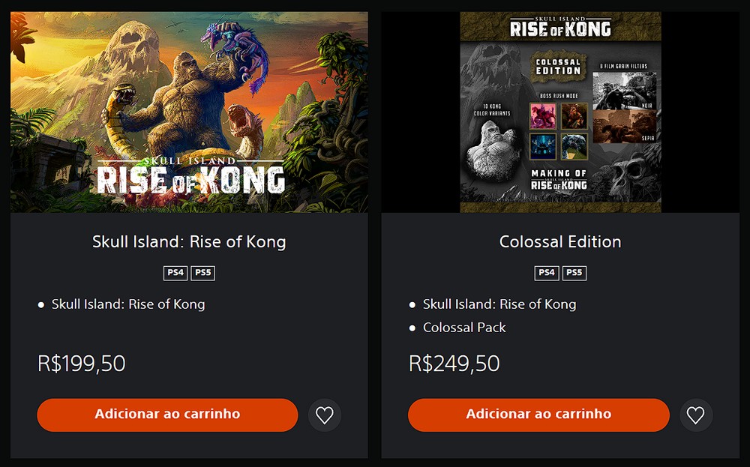Click the R$249,50 price

click(454, 364)
